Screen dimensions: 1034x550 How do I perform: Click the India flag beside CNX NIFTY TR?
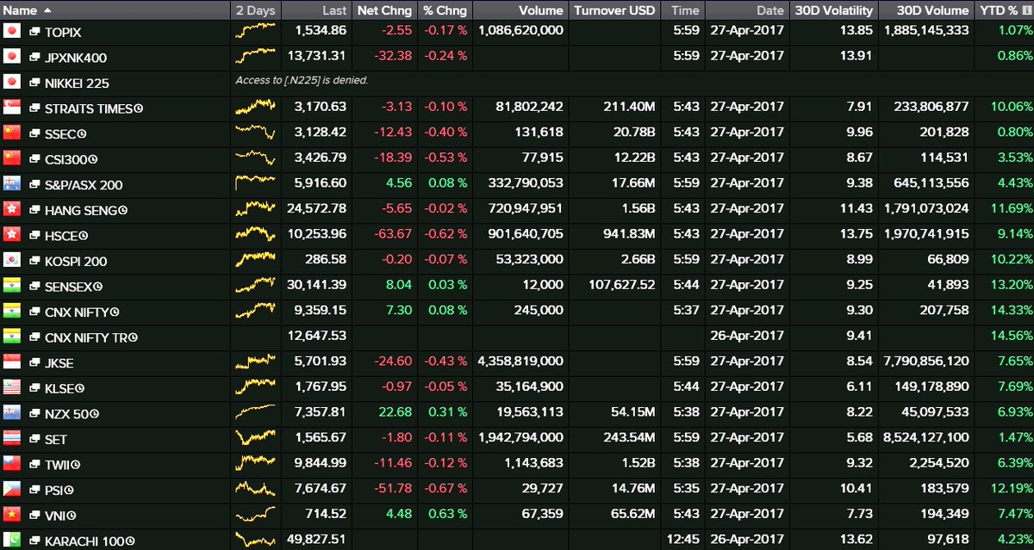[x=12, y=337]
